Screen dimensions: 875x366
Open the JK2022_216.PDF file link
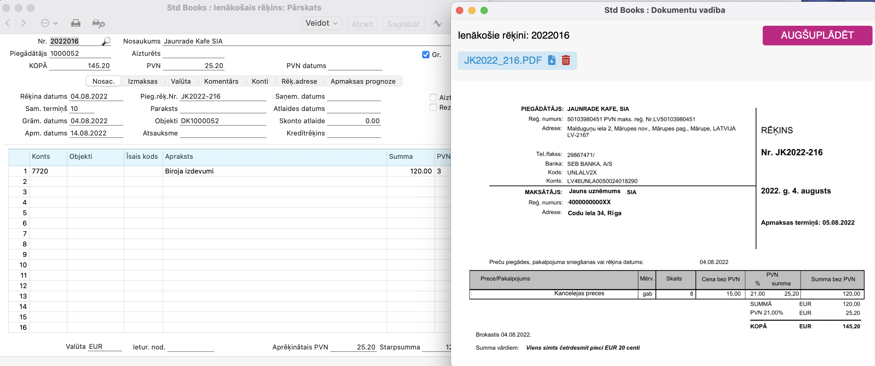coord(503,60)
